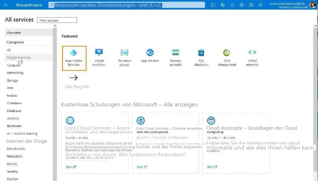
Task: Open the Feedback icon in the top bar
Action: pos(260,5)
